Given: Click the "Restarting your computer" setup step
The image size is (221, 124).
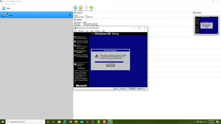Looking at the screenshot, I should 81,52.
